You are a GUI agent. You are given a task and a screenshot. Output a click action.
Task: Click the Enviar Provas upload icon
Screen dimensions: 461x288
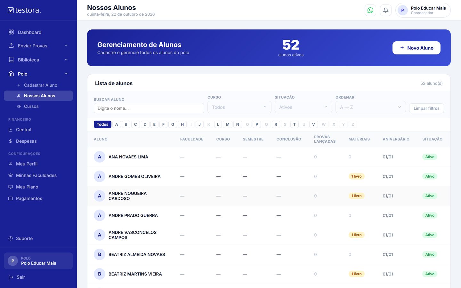[11, 45]
